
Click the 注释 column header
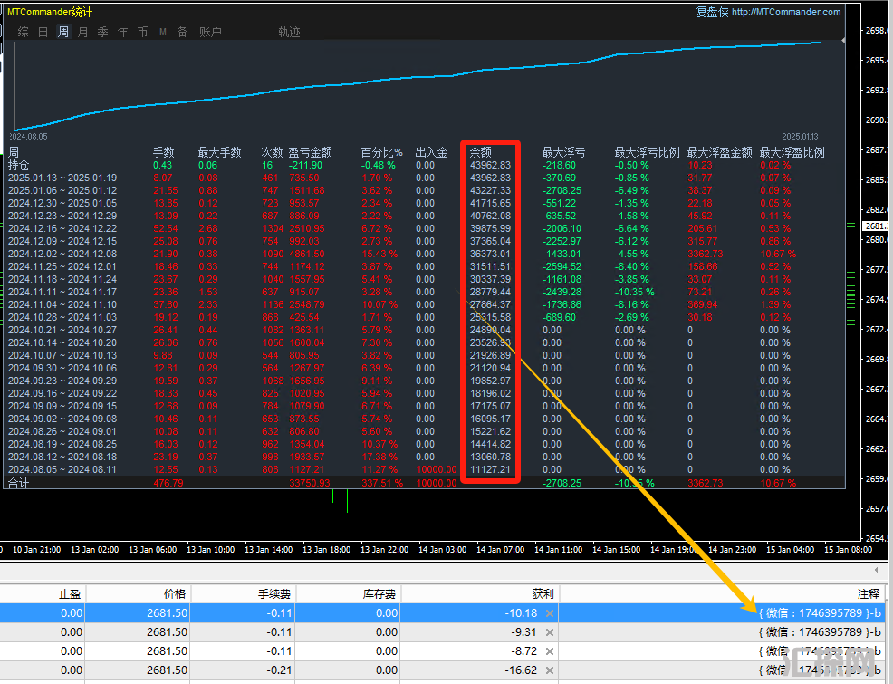click(868, 593)
